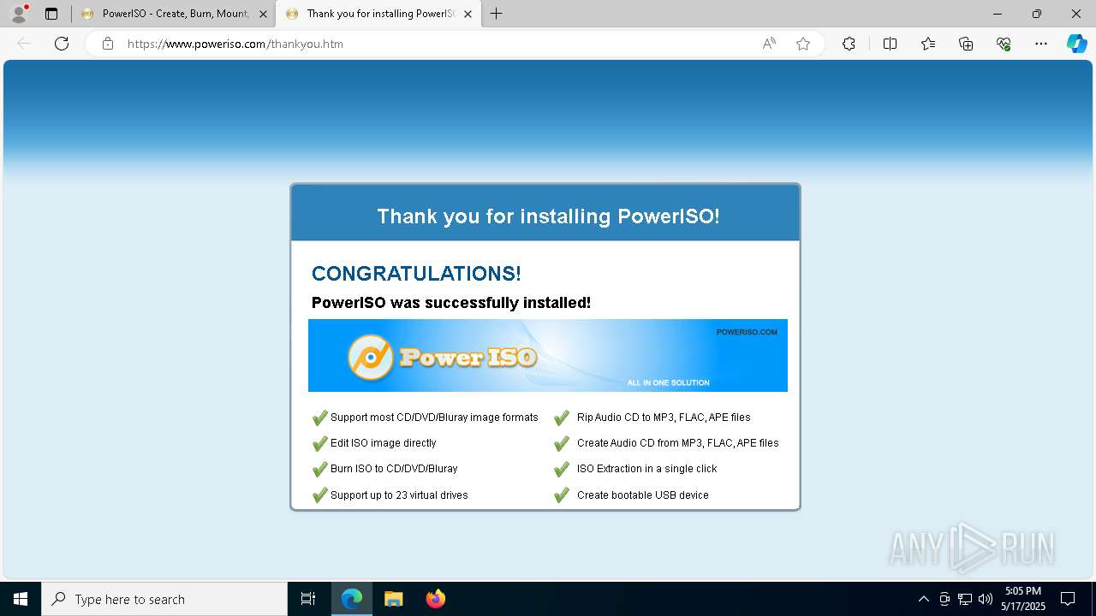
Task: Refresh the current page
Action: click(62, 44)
